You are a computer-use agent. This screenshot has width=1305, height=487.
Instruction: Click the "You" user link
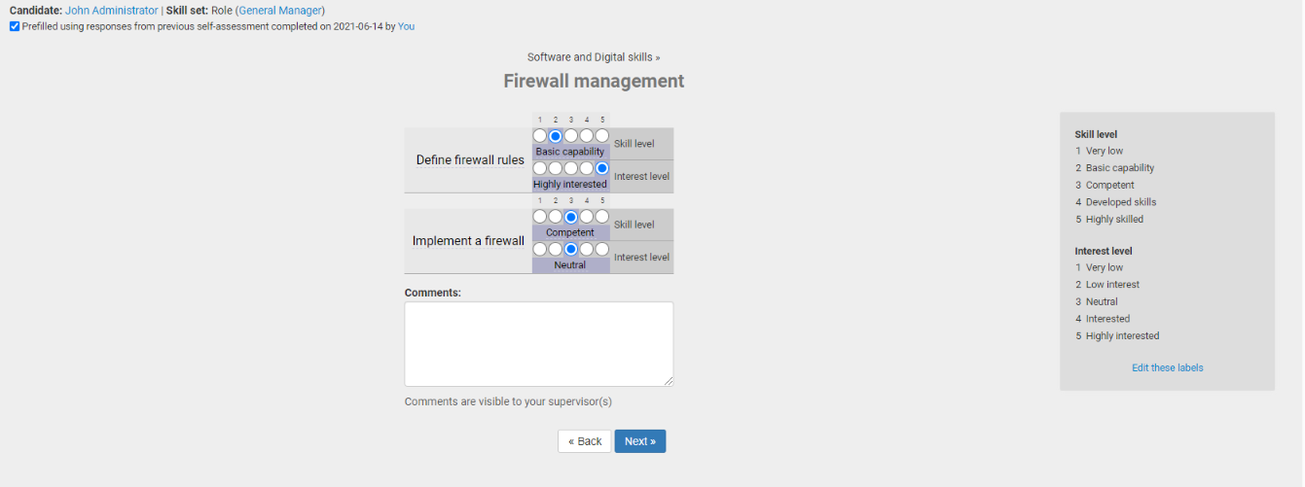tap(406, 26)
